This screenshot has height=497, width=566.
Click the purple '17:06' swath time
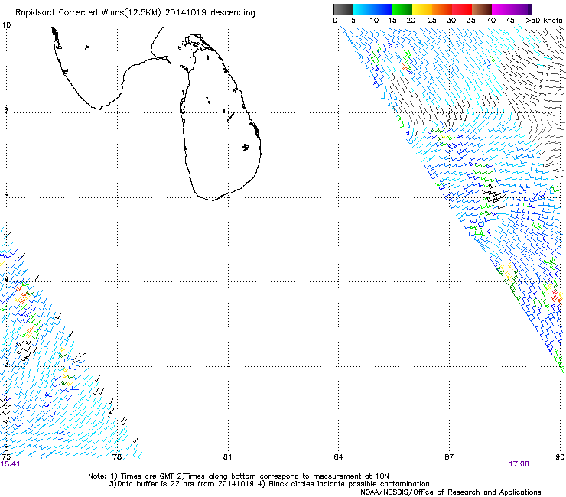519,464
